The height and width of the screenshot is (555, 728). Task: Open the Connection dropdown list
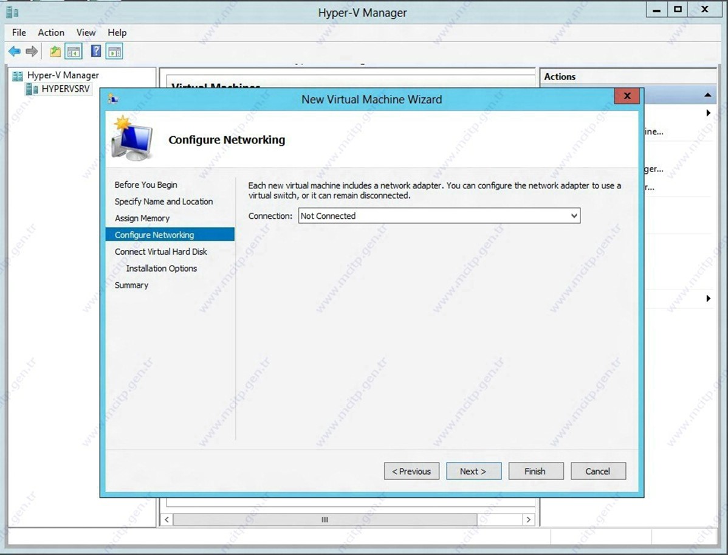pos(439,216)
